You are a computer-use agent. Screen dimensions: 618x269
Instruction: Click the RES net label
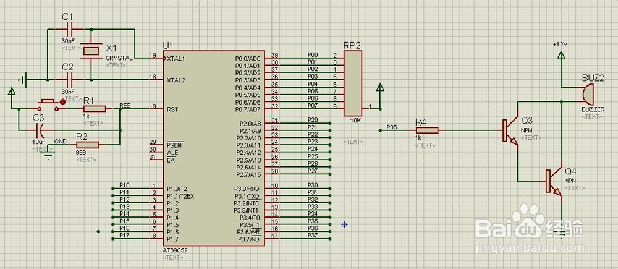click(x=125, y=106)
